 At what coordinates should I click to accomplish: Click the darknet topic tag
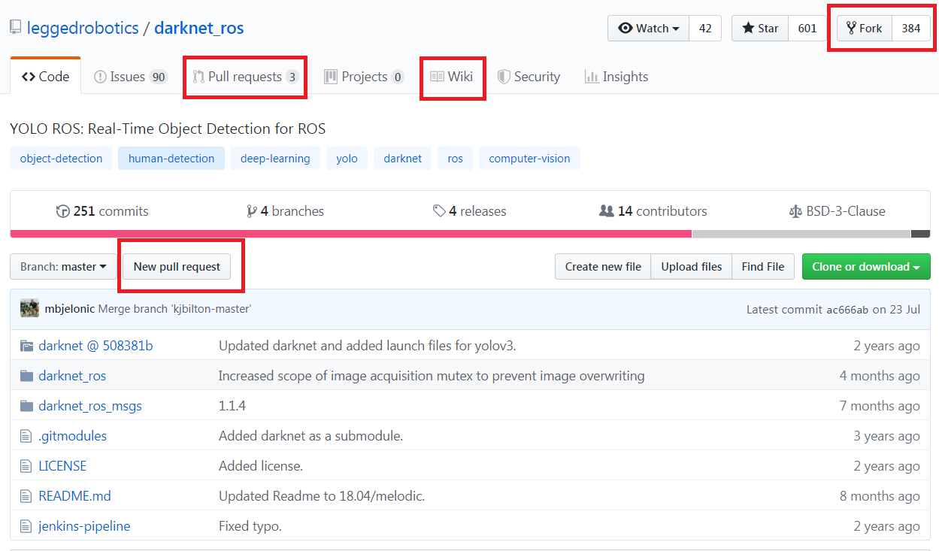tap(403, 158)
